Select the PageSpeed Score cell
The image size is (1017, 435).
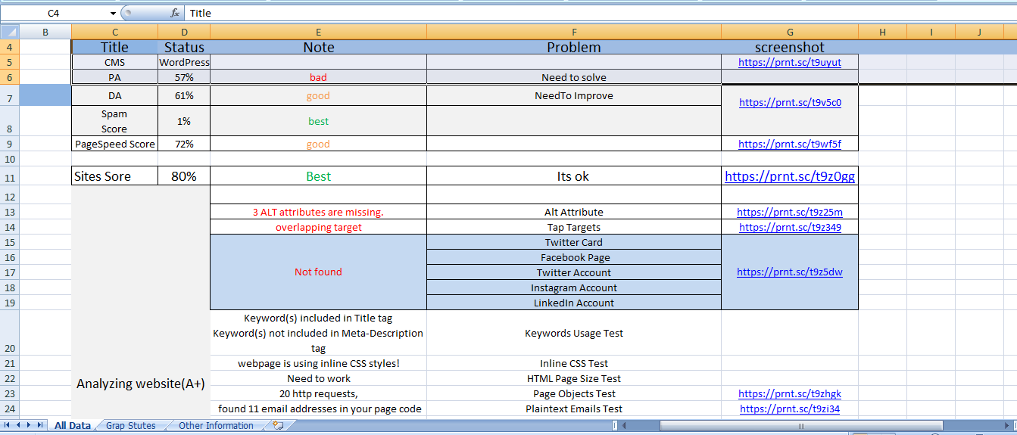114,144
